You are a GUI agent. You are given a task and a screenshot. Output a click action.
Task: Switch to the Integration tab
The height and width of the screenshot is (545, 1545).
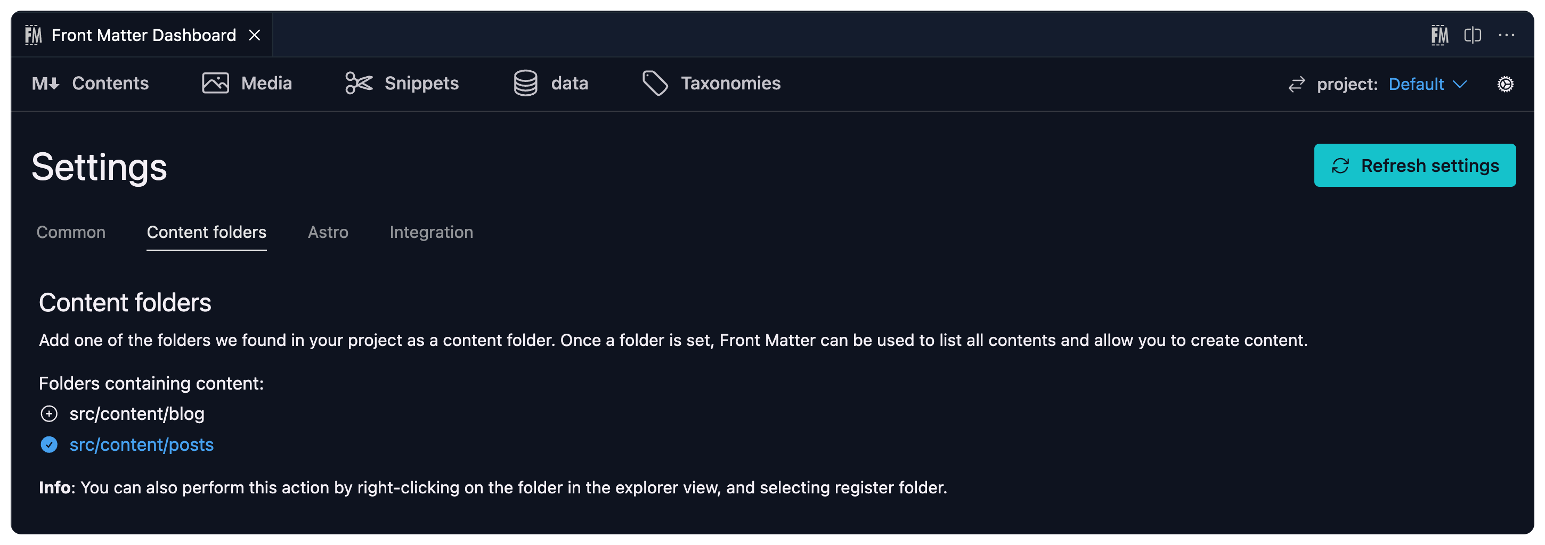click(431, 233)
